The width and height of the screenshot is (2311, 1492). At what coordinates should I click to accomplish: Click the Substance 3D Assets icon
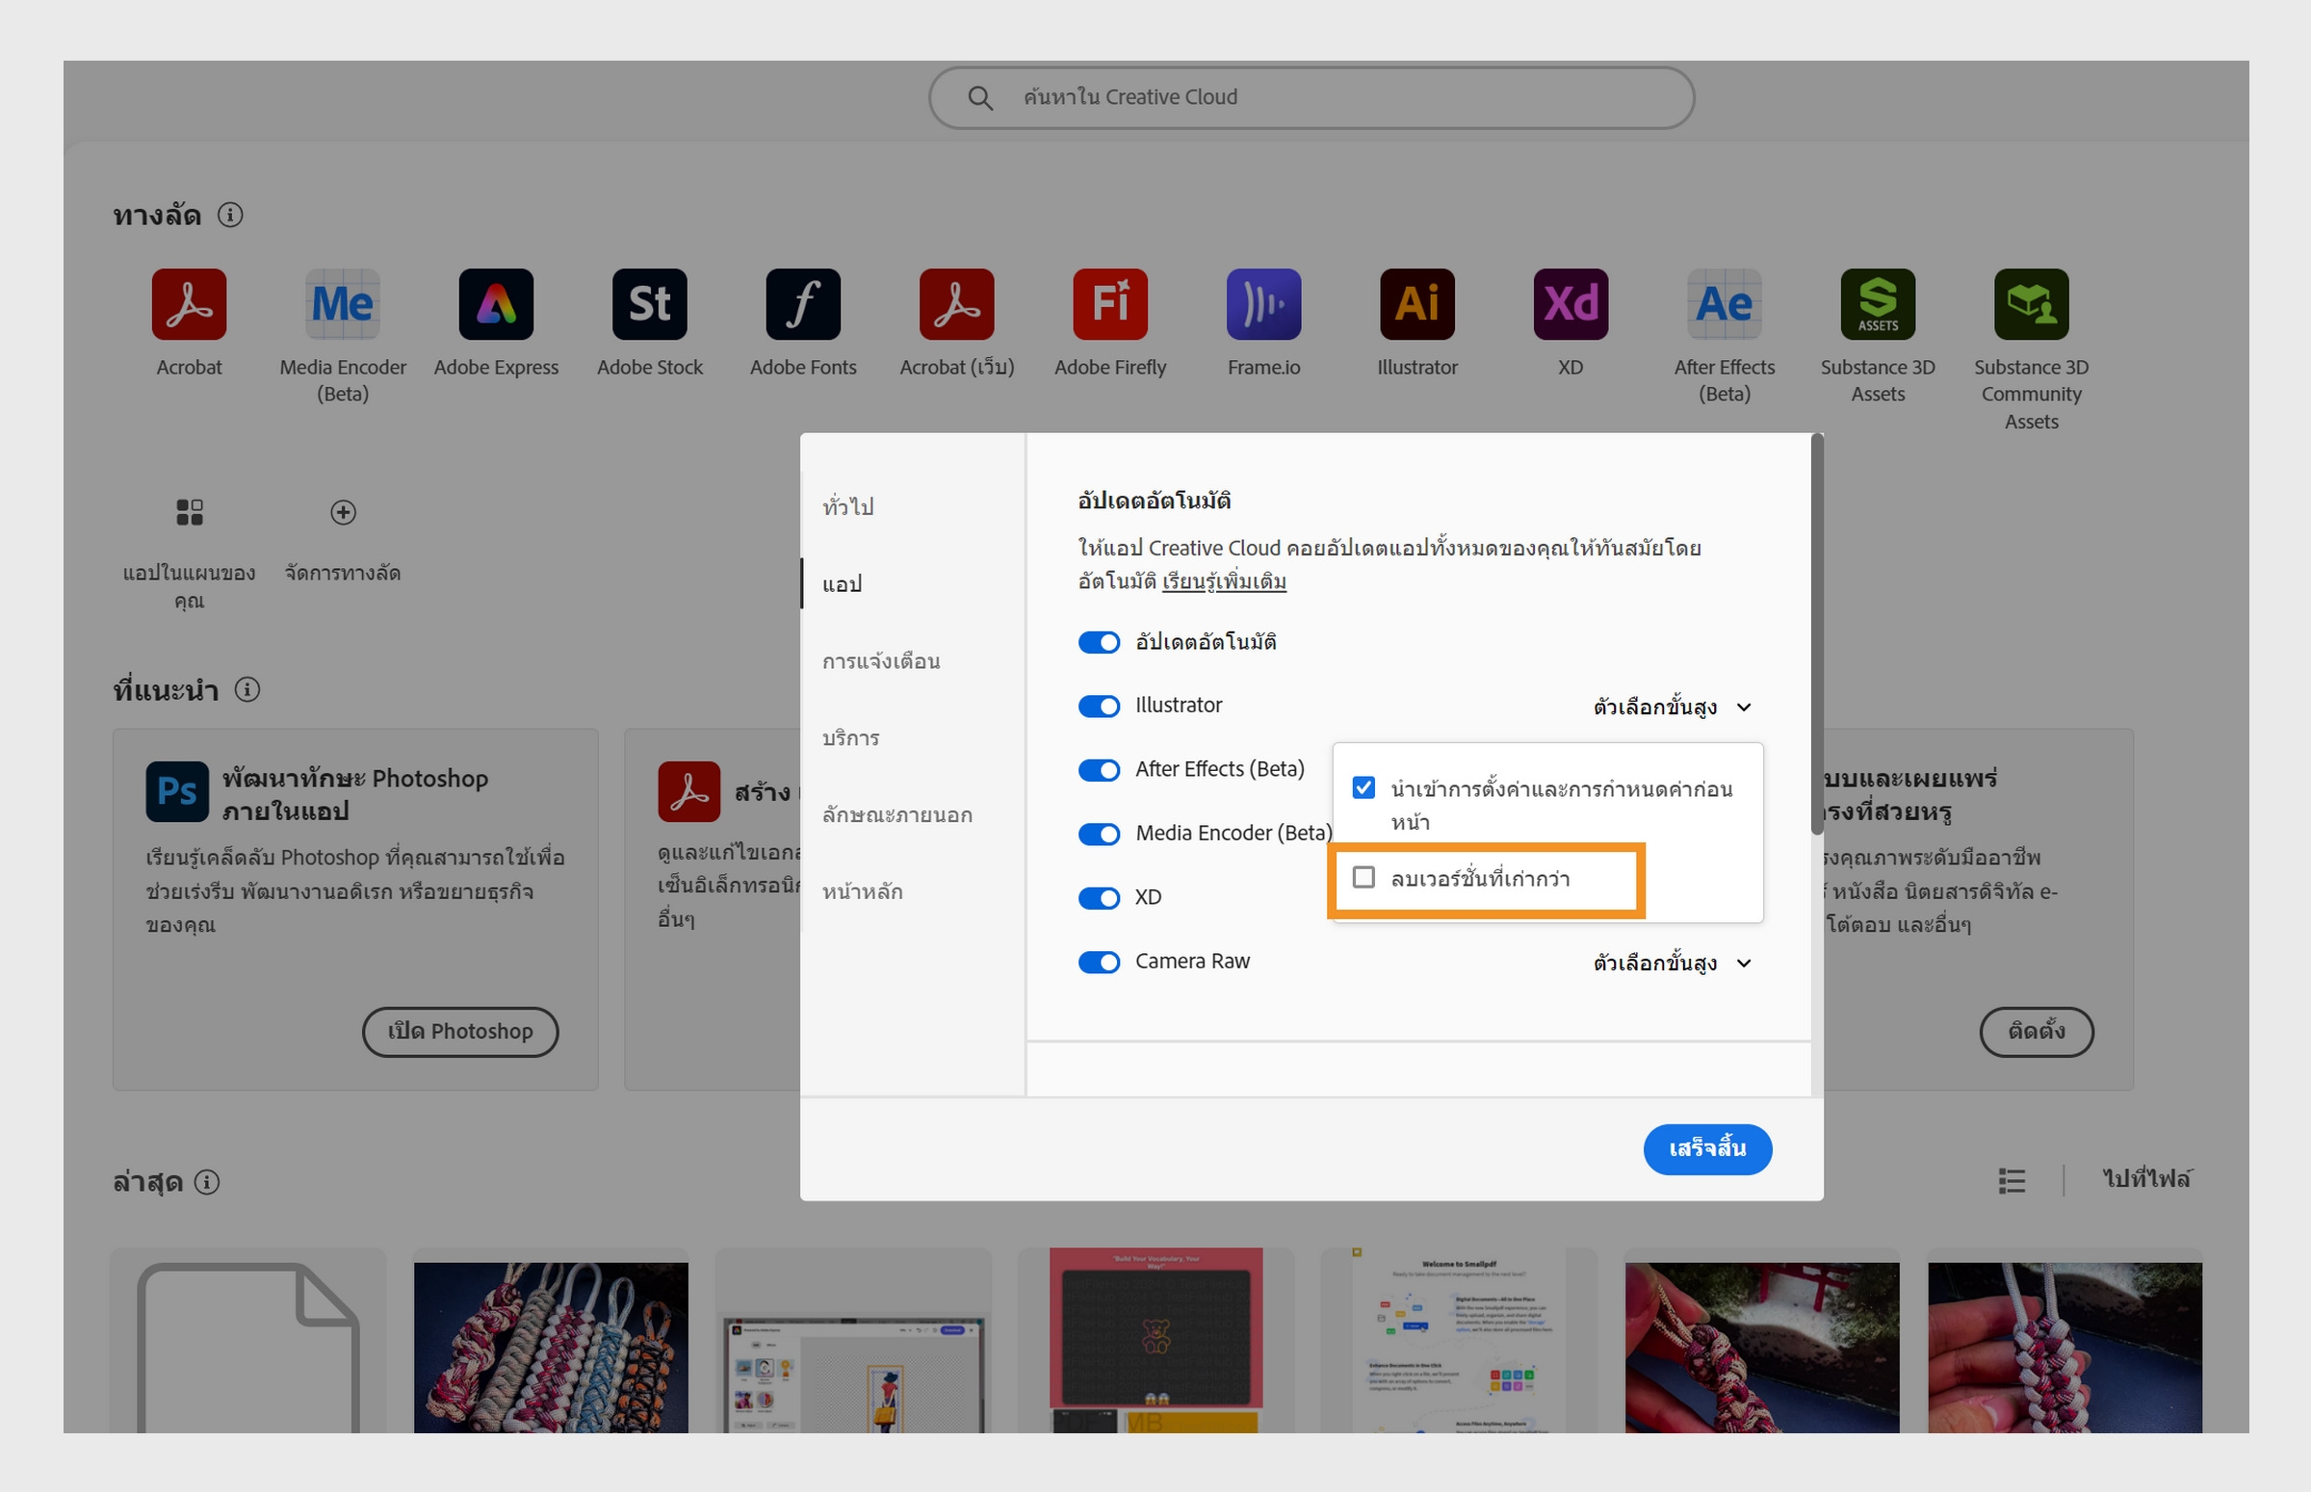coord(1877,304)
